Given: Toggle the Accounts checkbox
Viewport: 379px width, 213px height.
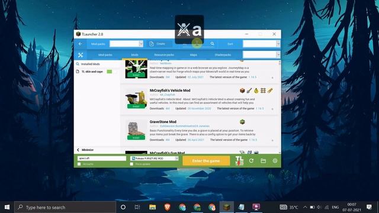Looking at the screenshot, I should (79, 164).
